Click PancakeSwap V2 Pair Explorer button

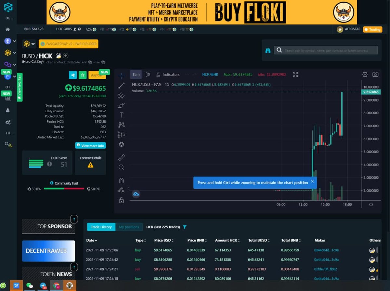68,44
